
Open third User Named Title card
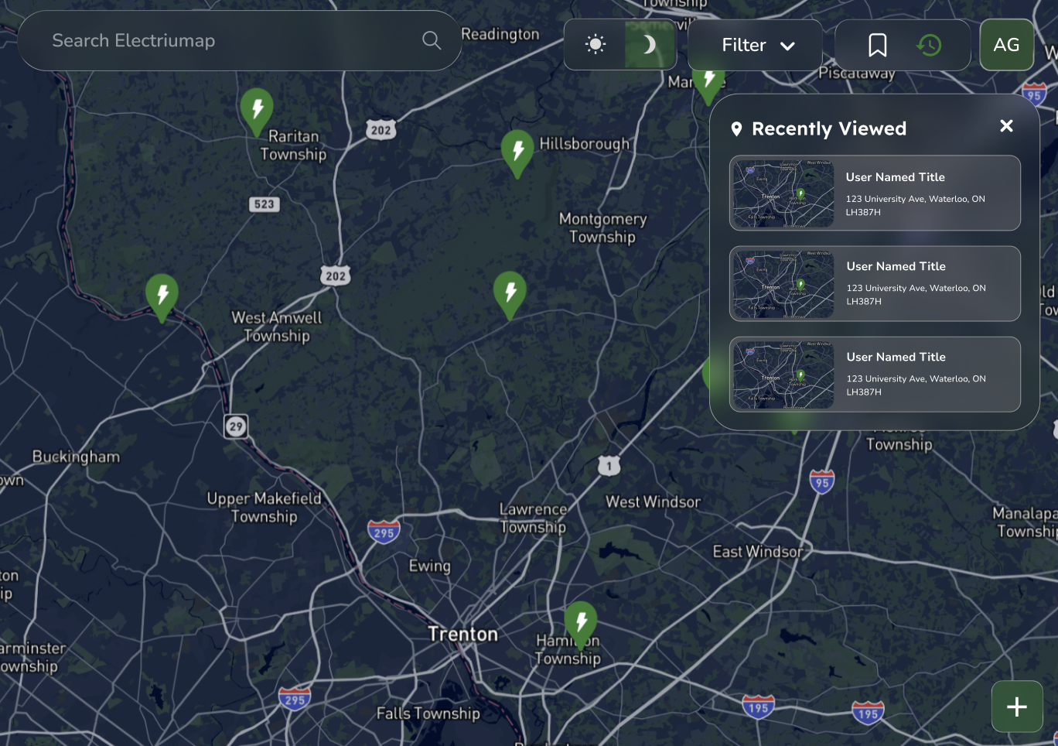coord(875,374)
